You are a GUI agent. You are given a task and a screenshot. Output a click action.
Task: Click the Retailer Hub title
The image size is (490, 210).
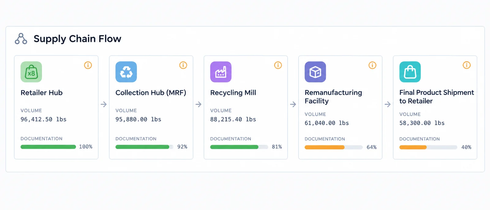click(42, 93)
